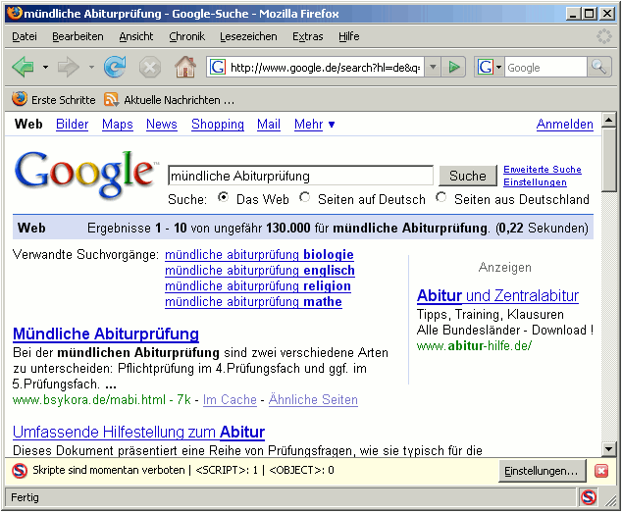Image resolution: width=622 pixels, height=513 pixels.
Task: Click the greyed-out Stop loading icon
Action: [150, 67]
